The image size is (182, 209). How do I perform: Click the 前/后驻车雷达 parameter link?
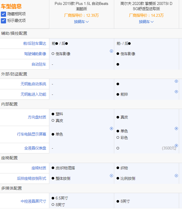tap(35, 44)
